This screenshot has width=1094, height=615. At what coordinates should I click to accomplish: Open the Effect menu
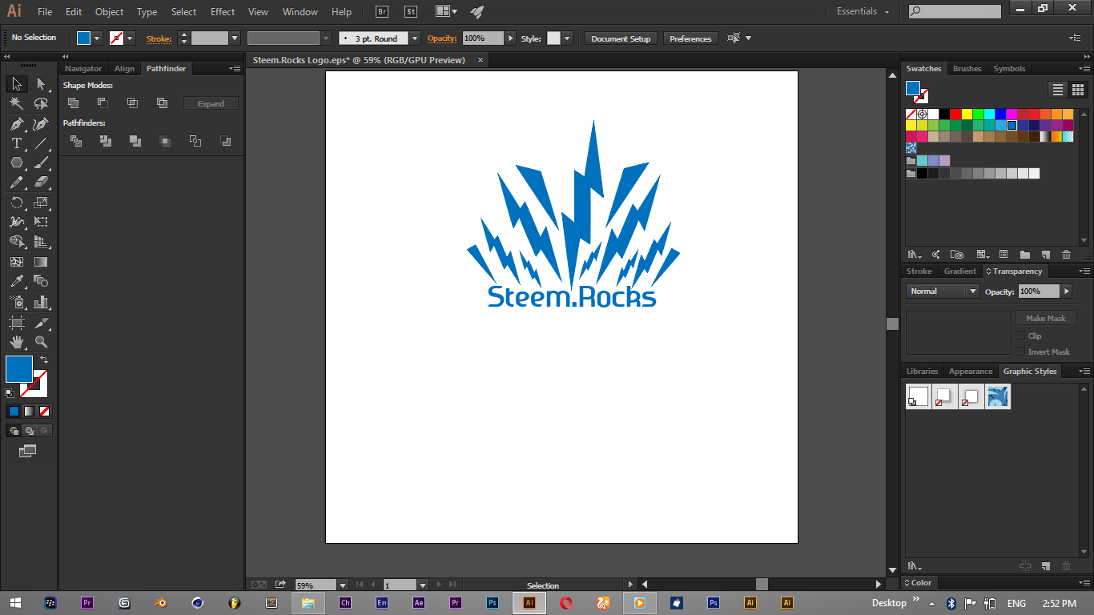(x=223, y=12)
